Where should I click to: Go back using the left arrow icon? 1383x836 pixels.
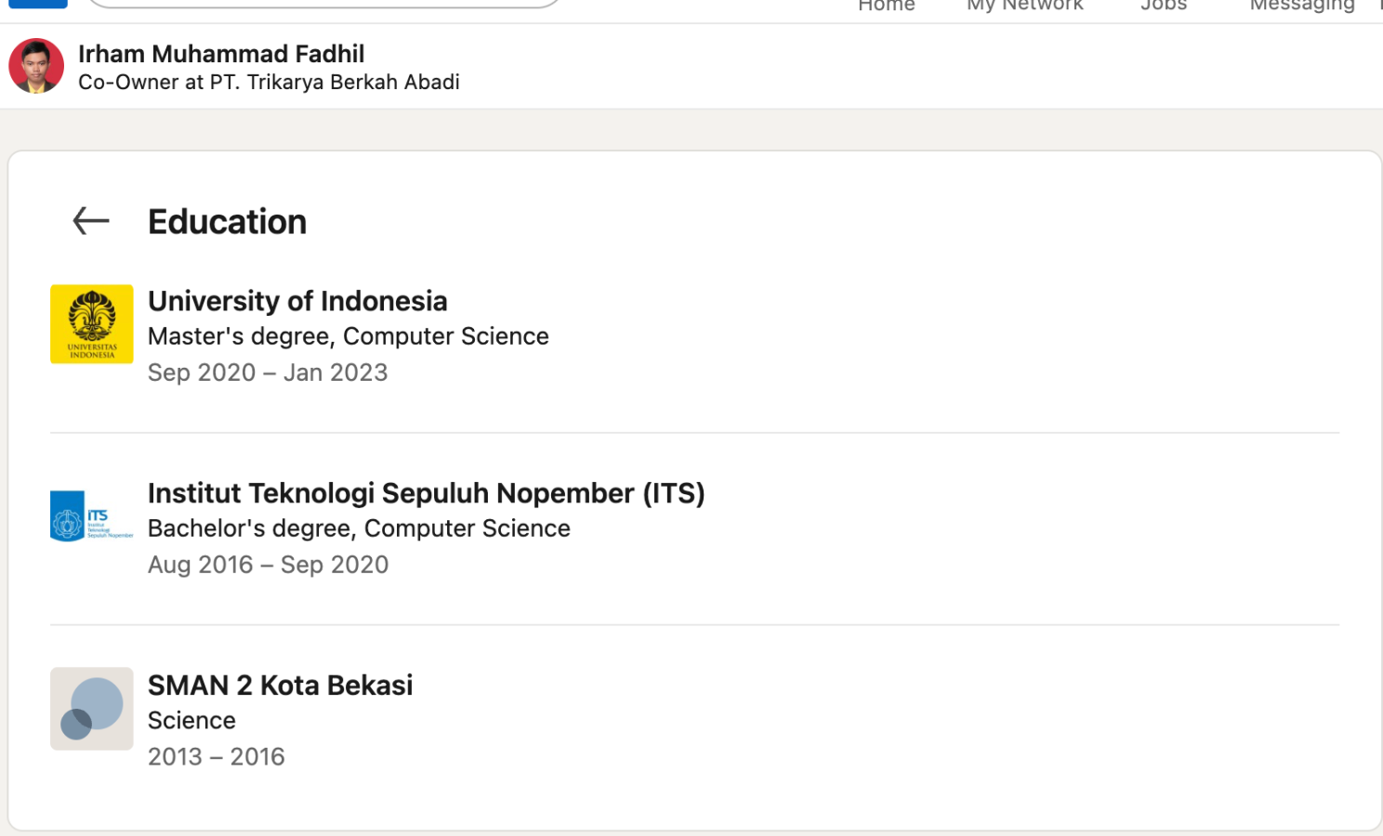[x=91, y=221]
